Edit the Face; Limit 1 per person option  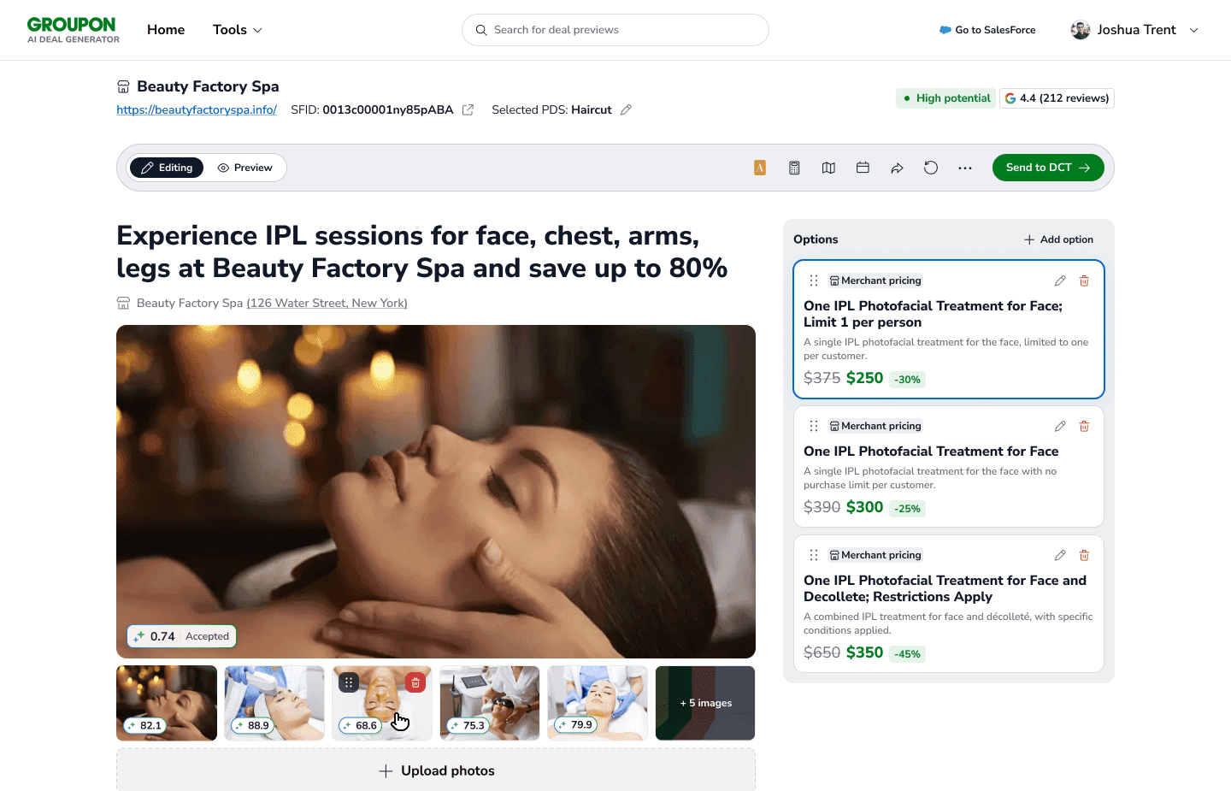pyautogui.click(x=1060, y=280)
